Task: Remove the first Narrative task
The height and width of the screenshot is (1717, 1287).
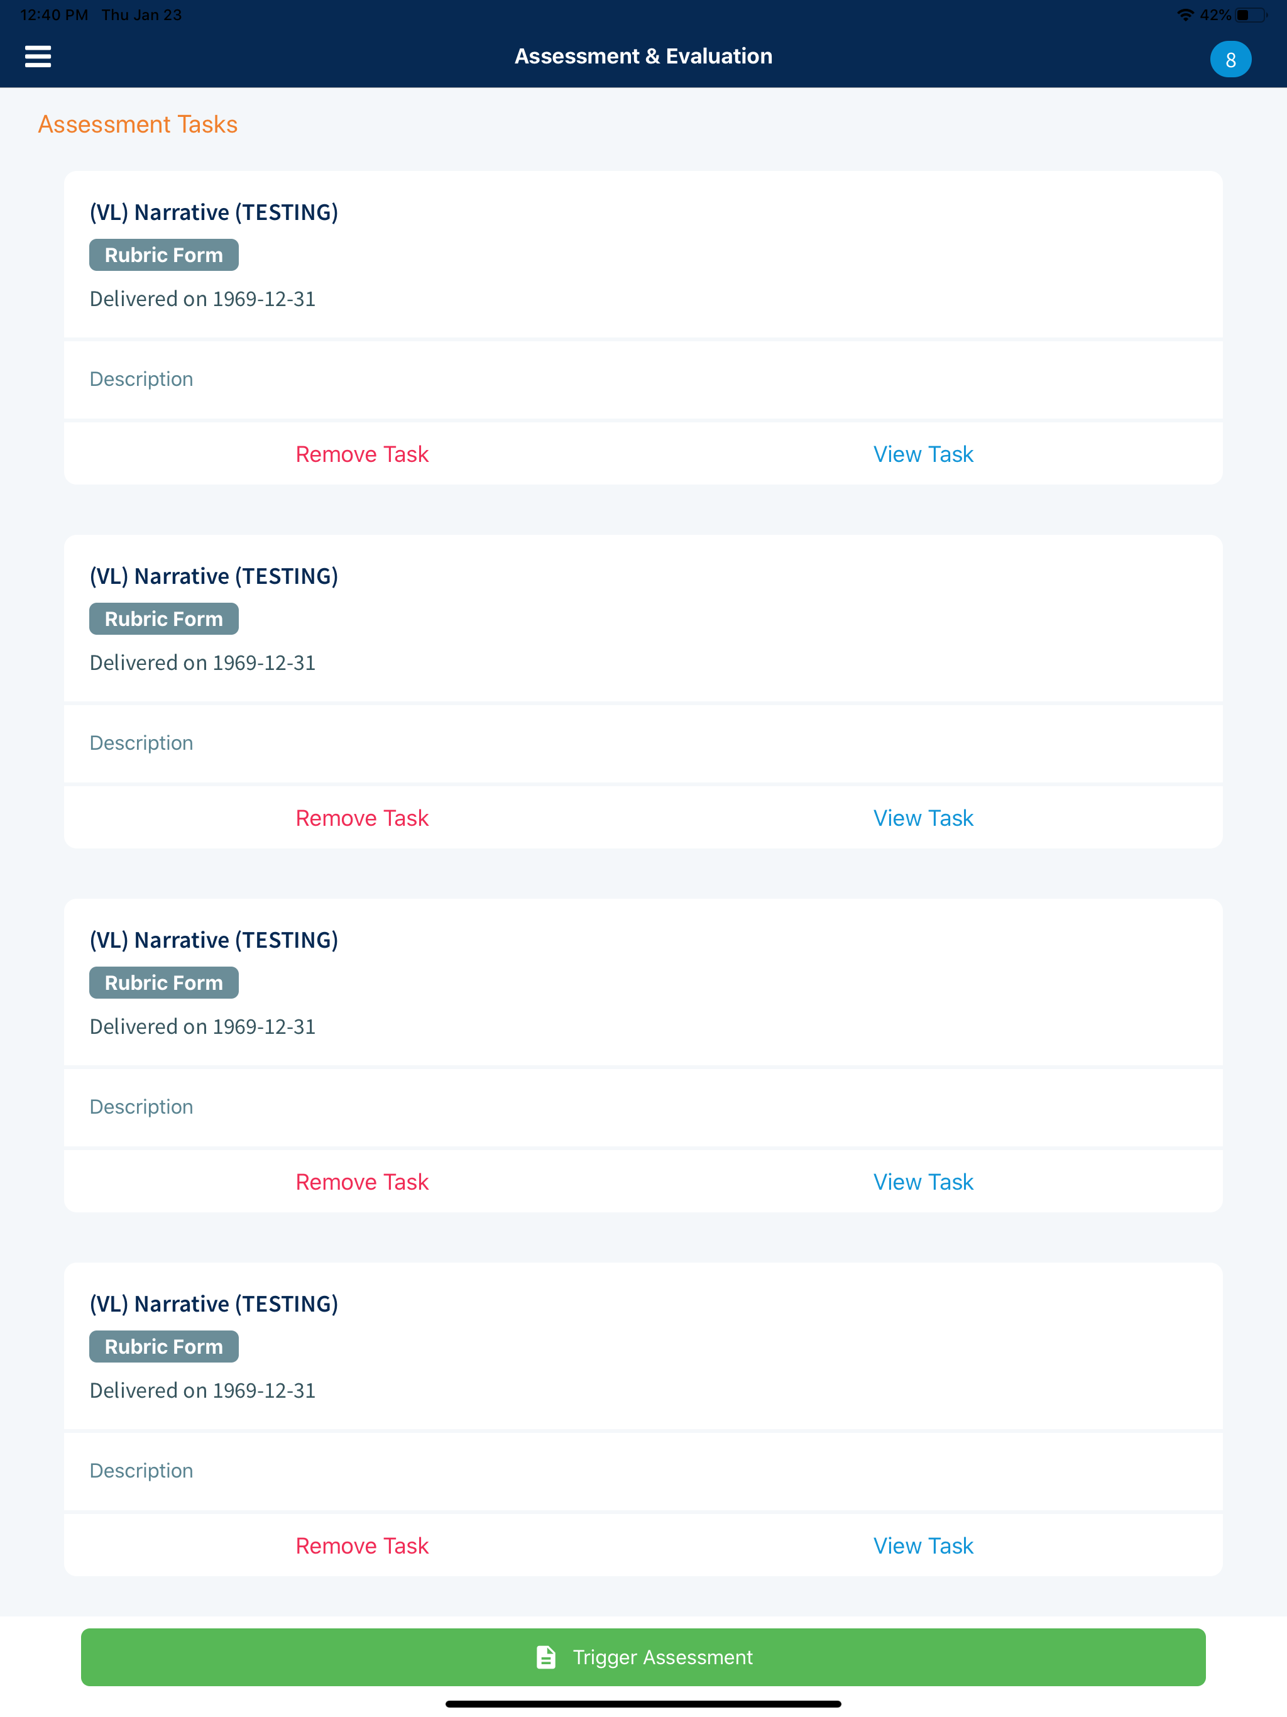Action: click(362, 454)
